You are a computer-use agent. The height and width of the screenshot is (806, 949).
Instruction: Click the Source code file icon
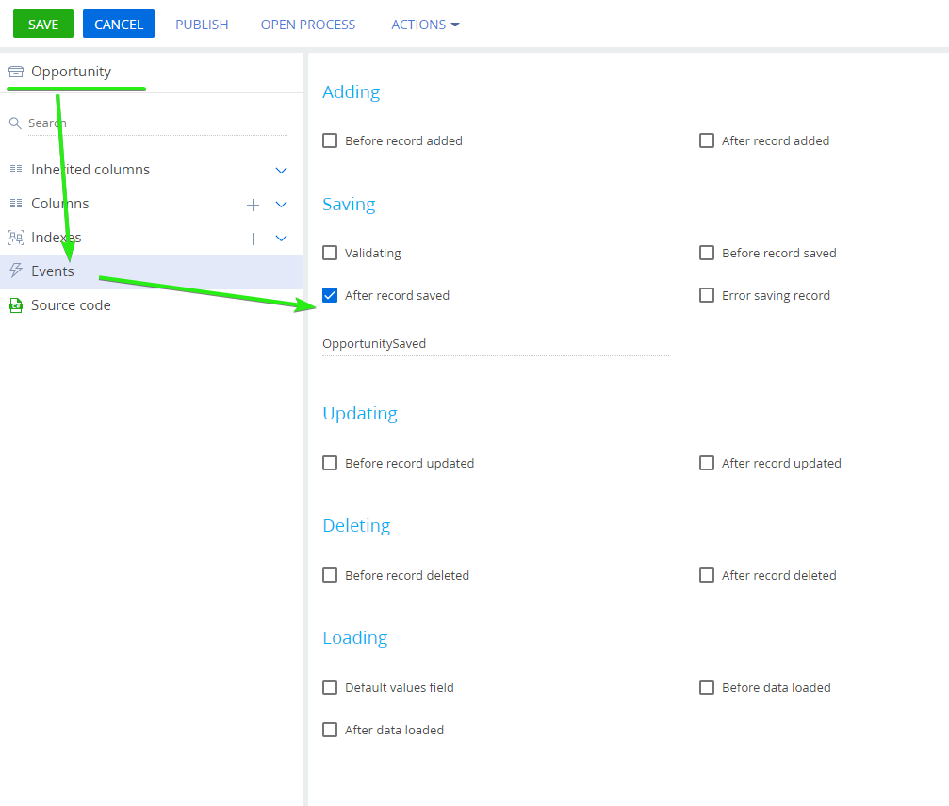tap(15, 305)
